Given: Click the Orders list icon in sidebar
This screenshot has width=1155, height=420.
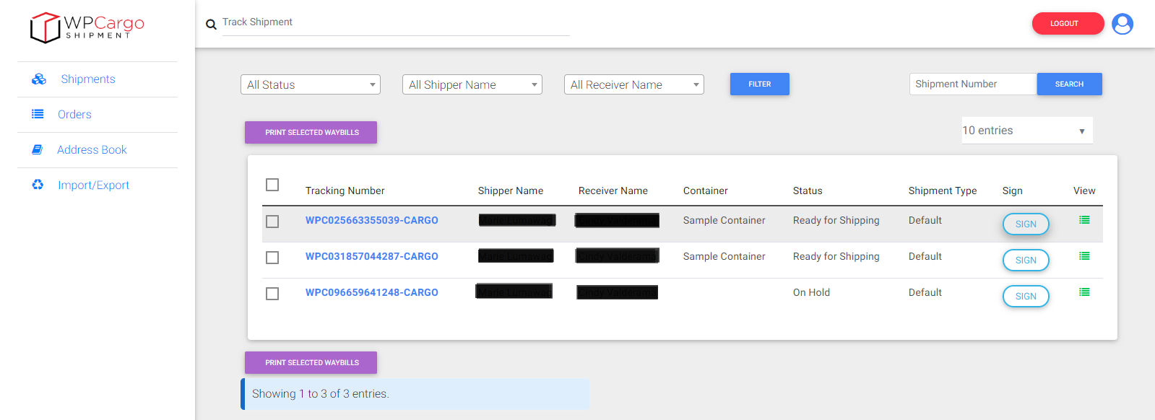Looking at the screenshot, I should pos(38,114).
